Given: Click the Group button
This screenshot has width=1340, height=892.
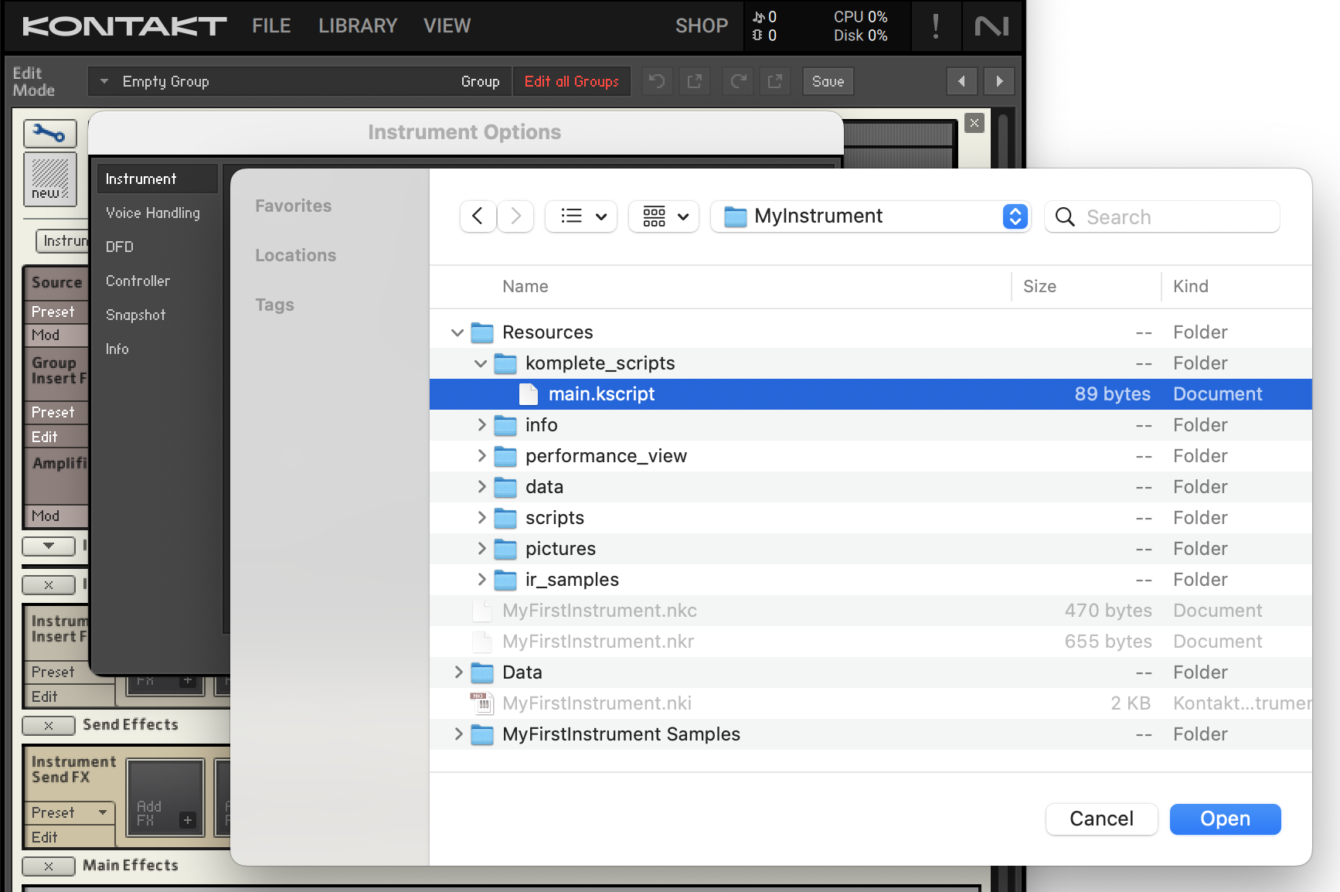Looking at the screenshot, I should point(480,81).
